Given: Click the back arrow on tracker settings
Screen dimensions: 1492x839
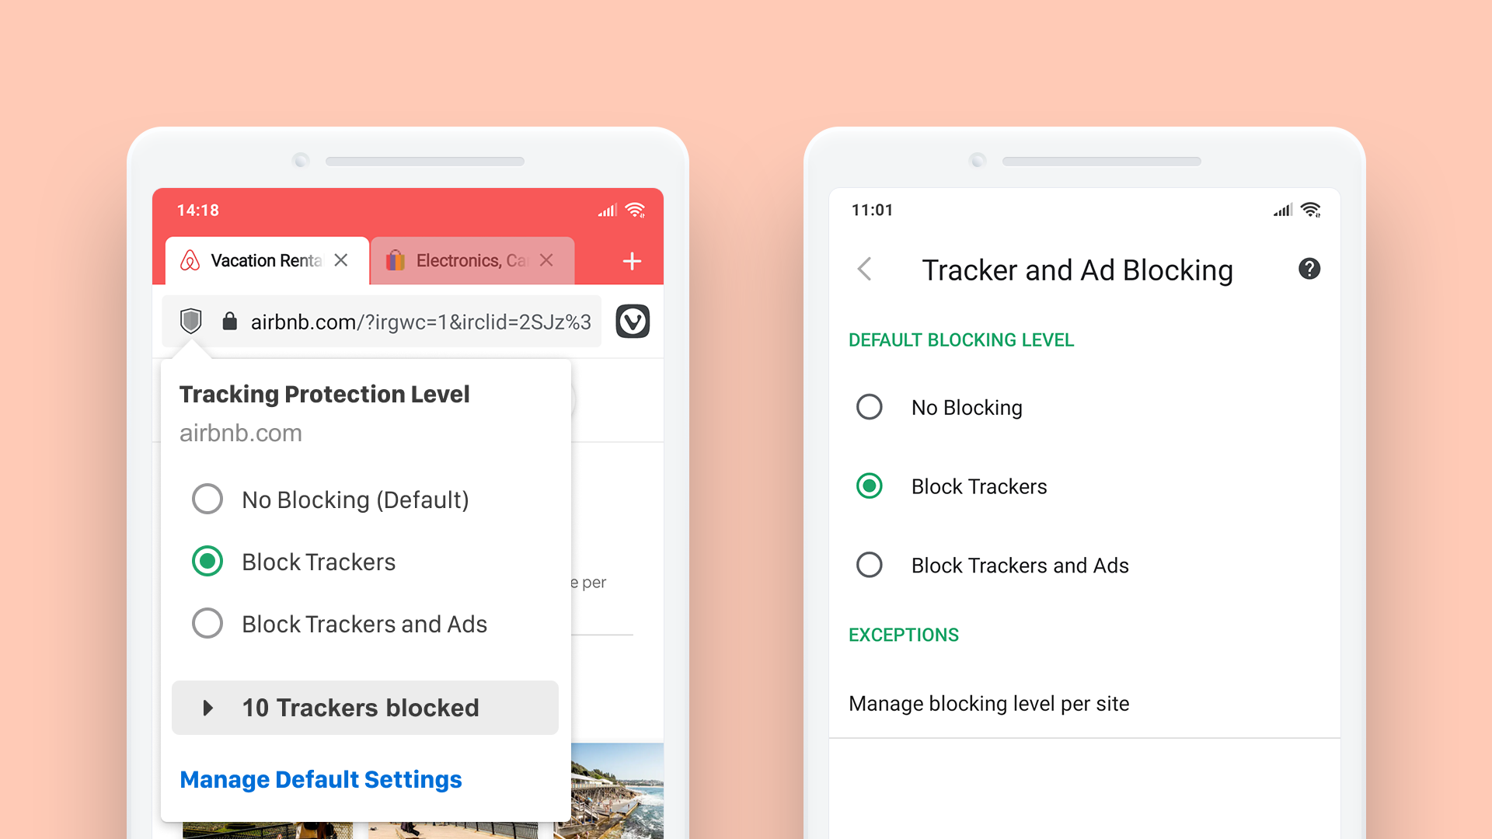Looking at the screenshot, I should 864,268.
